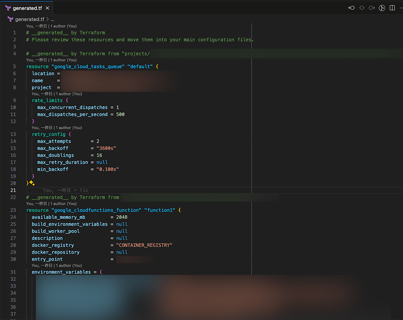Split the editor to the right
This screenshot has width=403, height=320.
392,8
